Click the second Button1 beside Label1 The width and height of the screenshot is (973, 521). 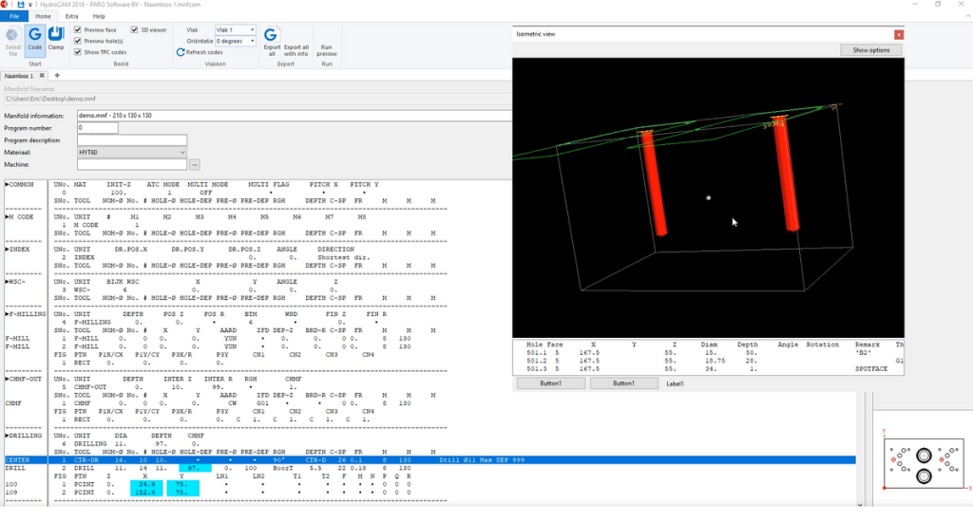(x=623, y=383)
